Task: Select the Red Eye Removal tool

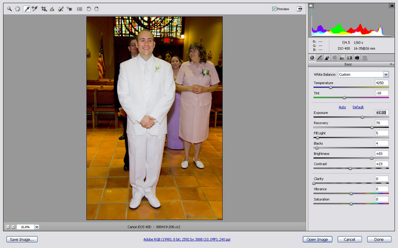Action: (69, 9)
